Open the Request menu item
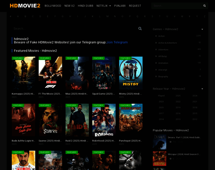This screenshot has height=170, width=215. tap(135, 6)
